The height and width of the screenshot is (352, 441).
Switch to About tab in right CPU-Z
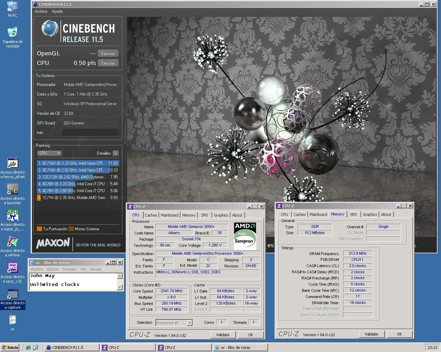[386, 214]
